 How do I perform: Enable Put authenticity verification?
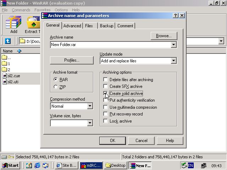click(106, 100)
